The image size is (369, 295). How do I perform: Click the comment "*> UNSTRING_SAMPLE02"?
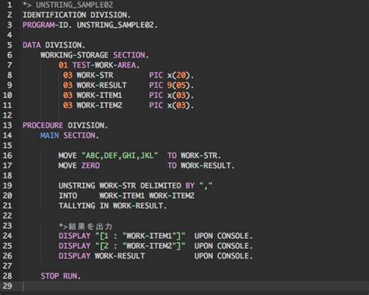[68, 5]
